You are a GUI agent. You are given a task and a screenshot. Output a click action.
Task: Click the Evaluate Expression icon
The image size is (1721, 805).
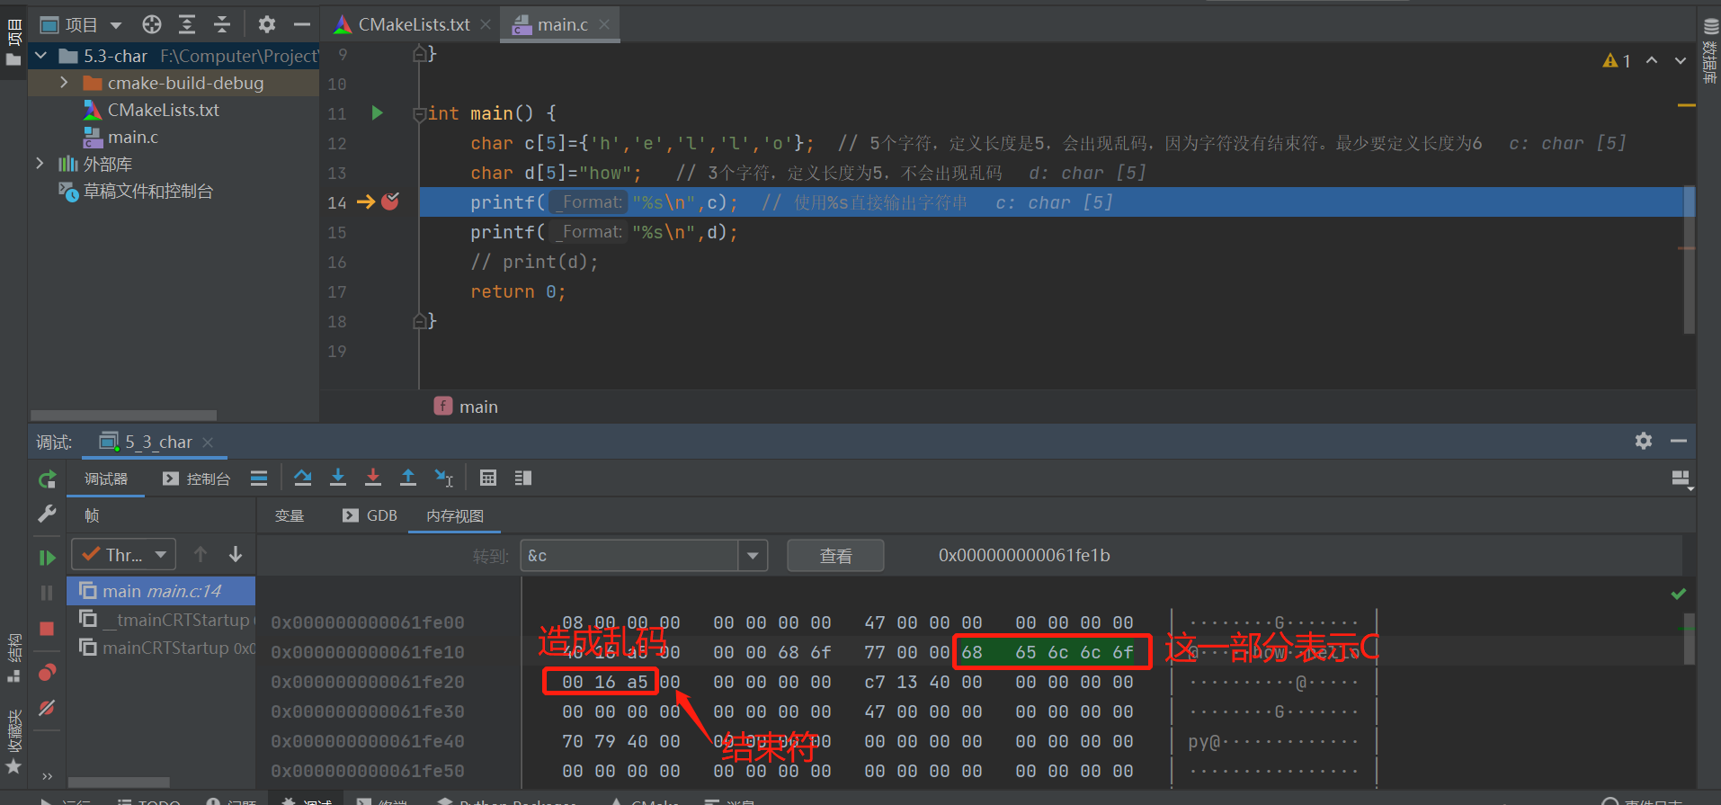tap(488, 478)
